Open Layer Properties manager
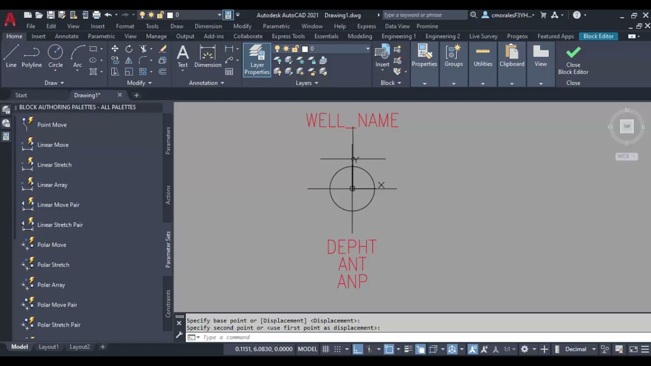 coord(257,60)
